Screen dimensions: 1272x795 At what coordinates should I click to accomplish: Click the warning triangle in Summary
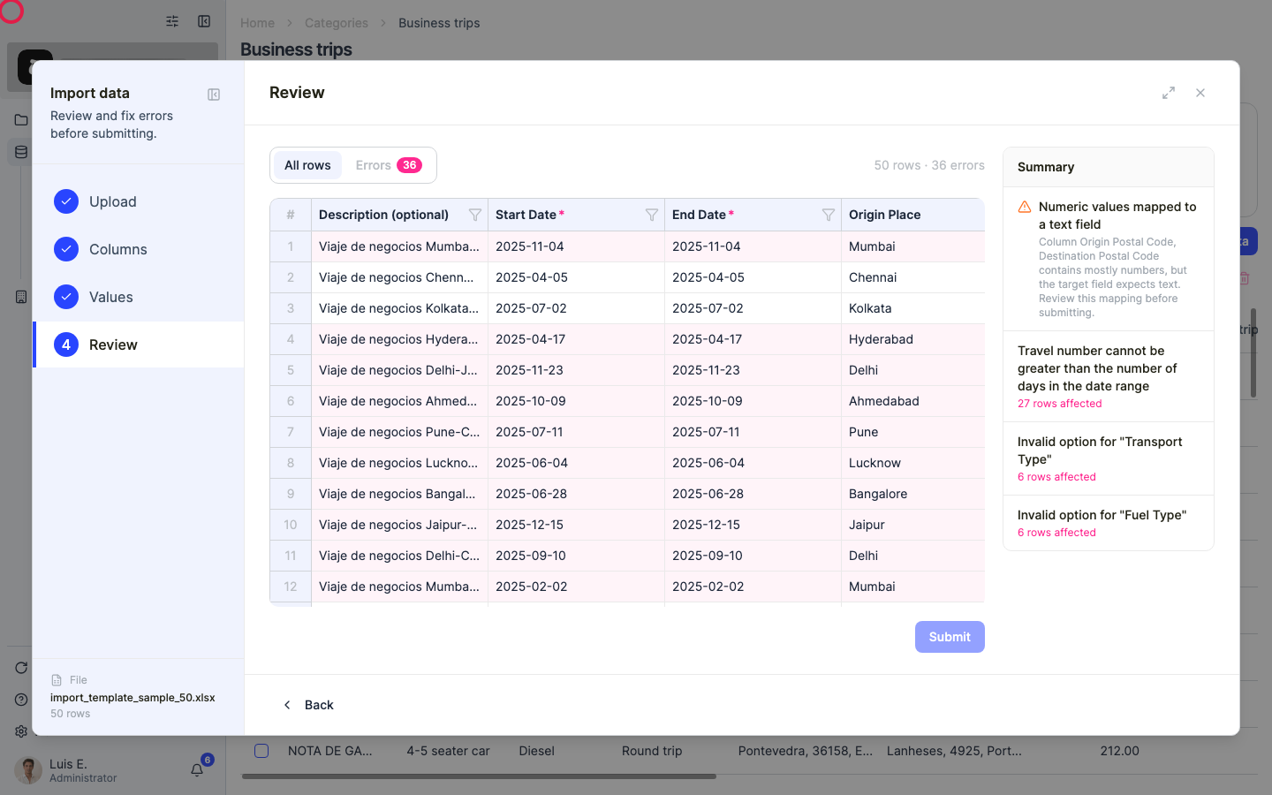tap(1025, 207)
